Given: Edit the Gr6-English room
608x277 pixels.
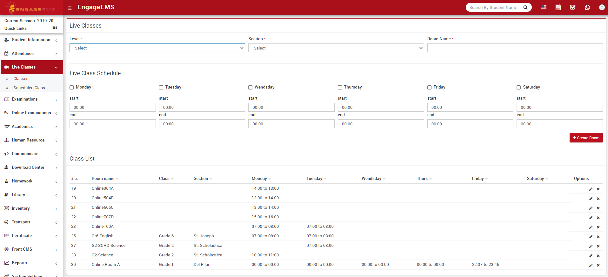Looking at the screenshot, I should point(591,237).
